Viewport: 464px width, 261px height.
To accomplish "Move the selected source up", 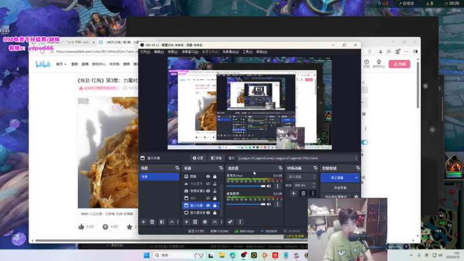I will (215, 222).
